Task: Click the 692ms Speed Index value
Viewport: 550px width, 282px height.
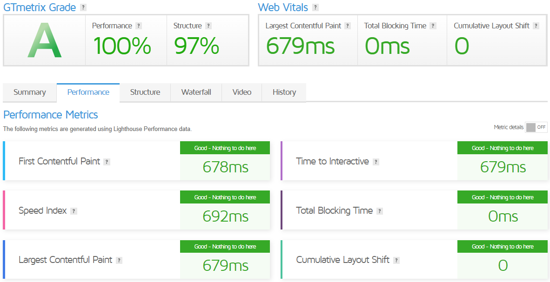Action: pos(225,216)
